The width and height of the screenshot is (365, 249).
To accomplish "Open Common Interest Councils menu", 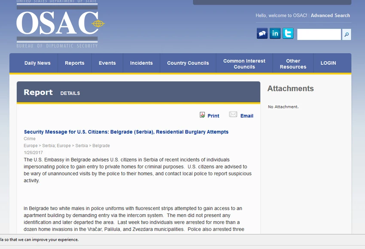I will click(244, 64).
